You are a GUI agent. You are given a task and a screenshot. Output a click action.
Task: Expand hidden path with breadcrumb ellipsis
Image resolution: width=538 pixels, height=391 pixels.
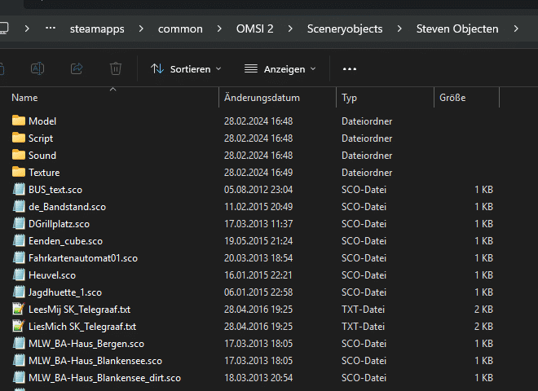point(51,29)
